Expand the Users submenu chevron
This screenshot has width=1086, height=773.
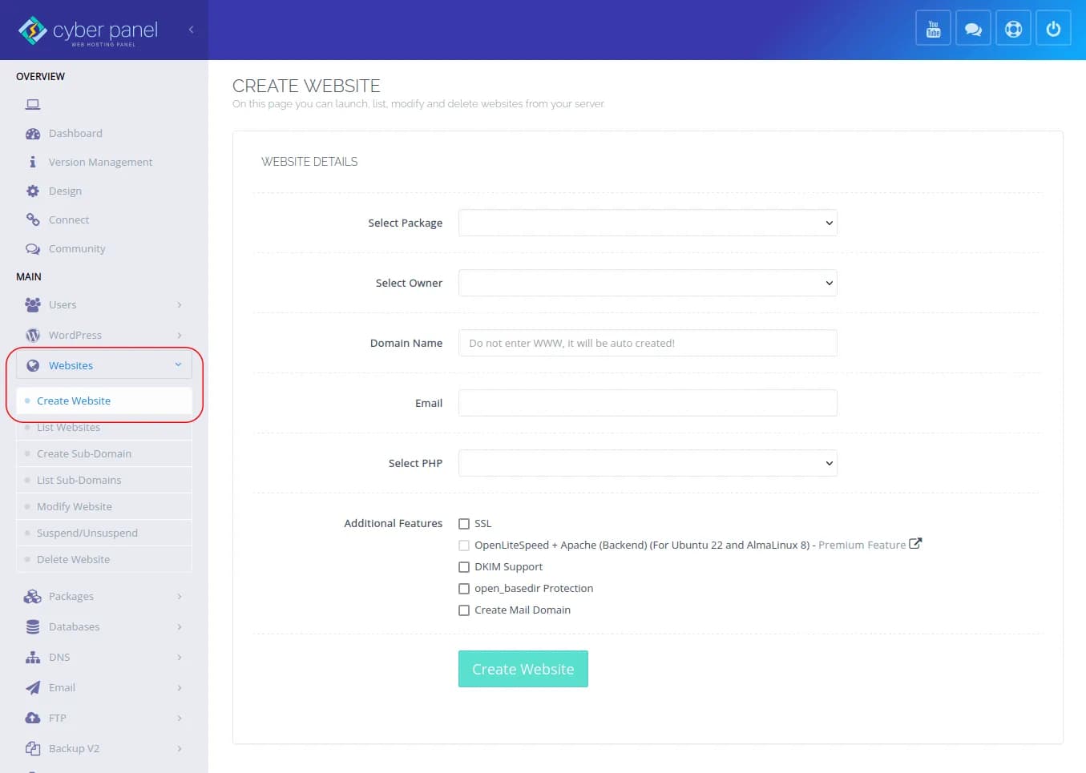180,304
